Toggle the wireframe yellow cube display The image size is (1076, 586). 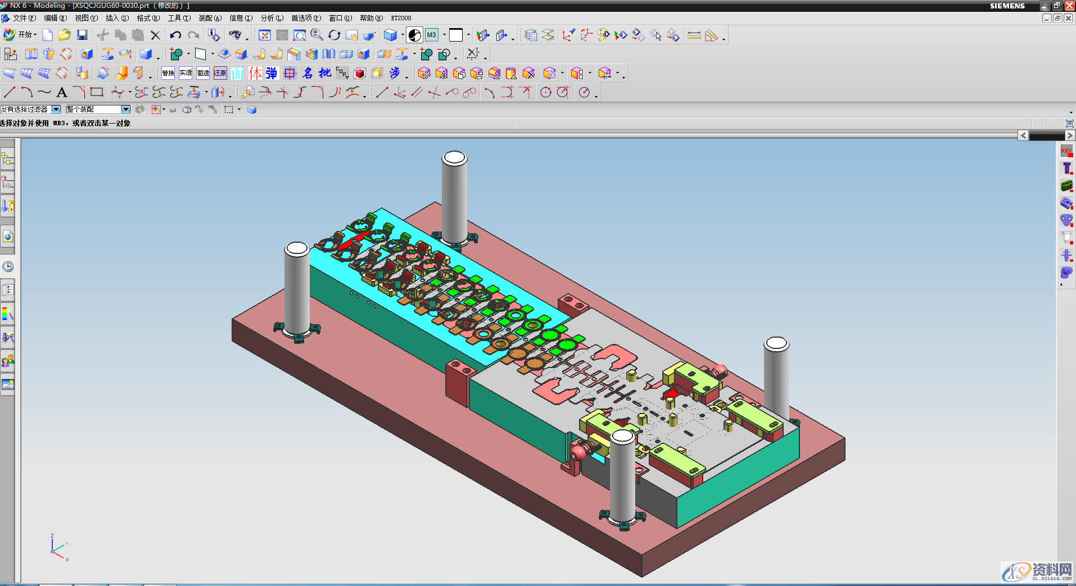click(x=377, y=73)
